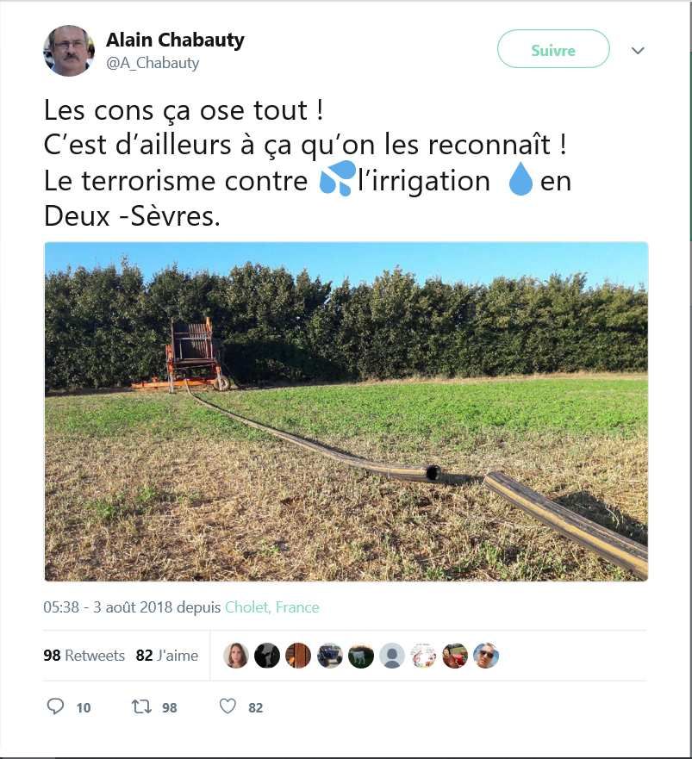Image resolution: width=692 pixels, height=759 pixels.
Task: Expand tweet options chevron menu
Action: point(638,50)
